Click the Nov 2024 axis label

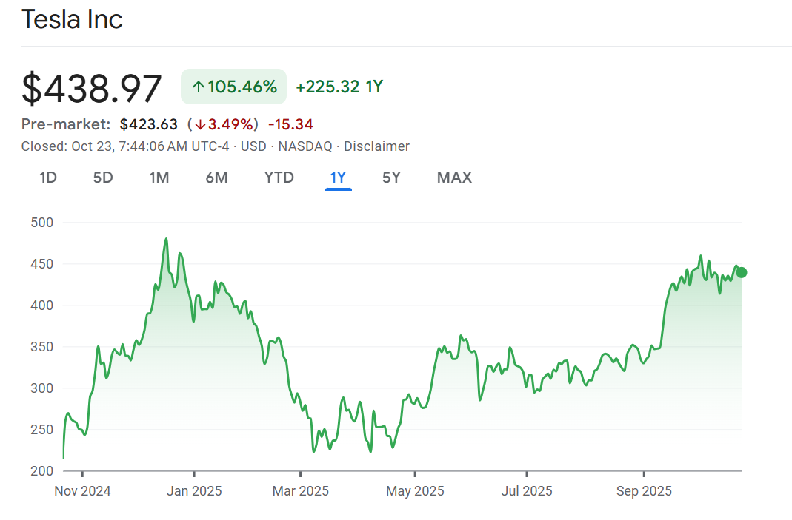coord(82,490)
